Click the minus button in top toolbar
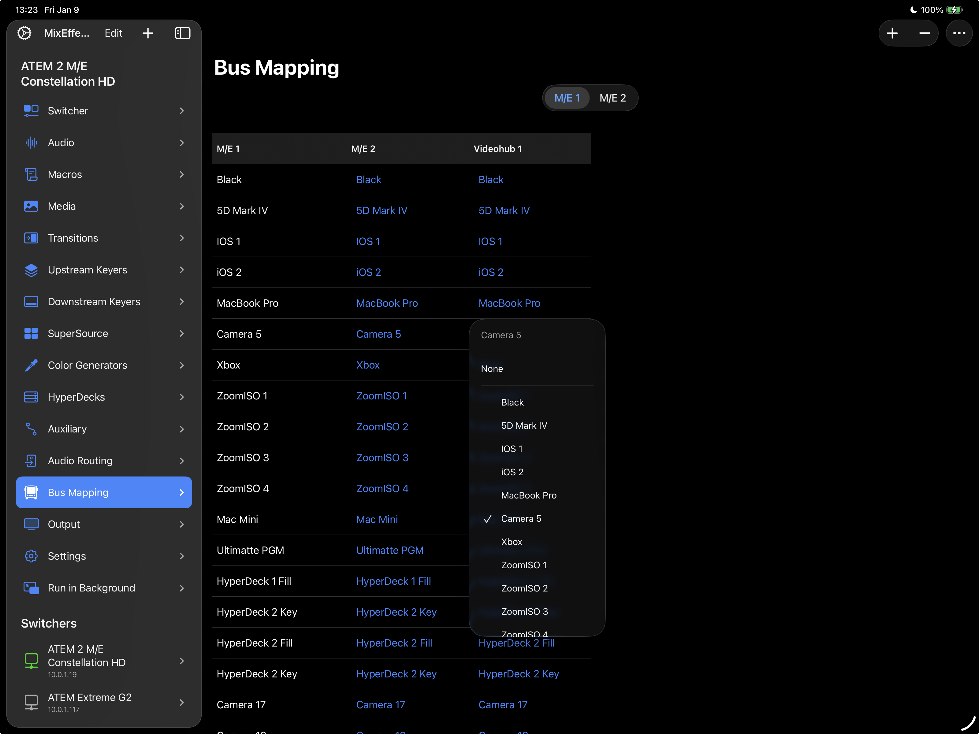The image size is (979, 734). pos(924,33)
